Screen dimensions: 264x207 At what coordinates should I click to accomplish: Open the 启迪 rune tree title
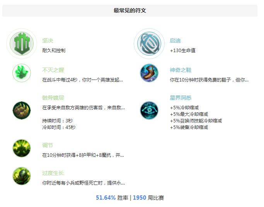tap(175, 41)
